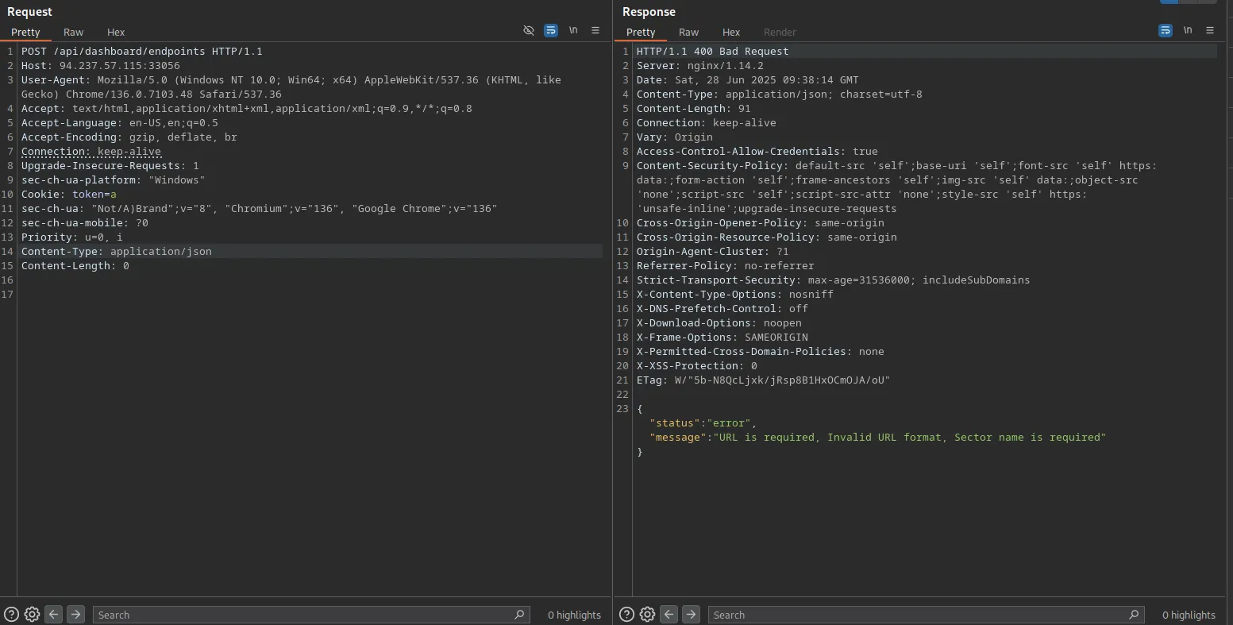
Task: Click the Host header line
Action: coord(101,65)
